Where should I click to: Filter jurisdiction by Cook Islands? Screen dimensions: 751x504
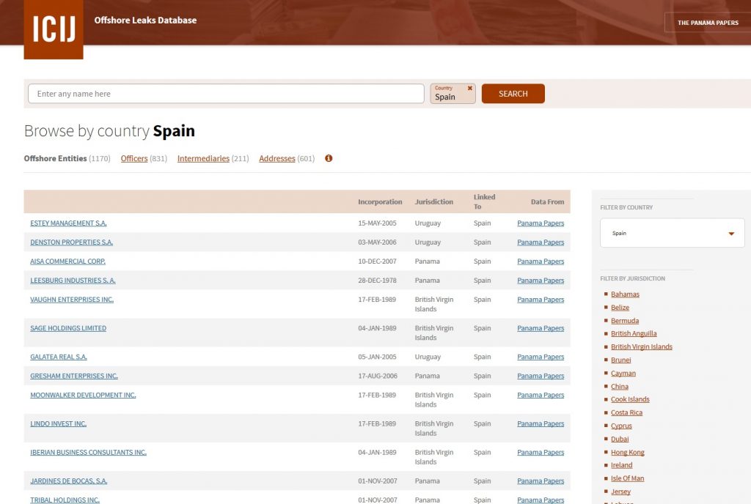pos(630,399)
